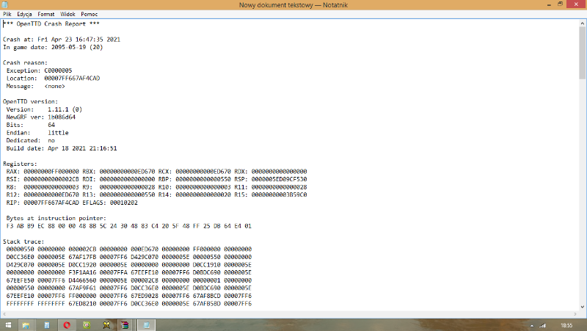This screenshot has width=587, height=331.
Task: Open the Plik menu
Action: [7, 14]
